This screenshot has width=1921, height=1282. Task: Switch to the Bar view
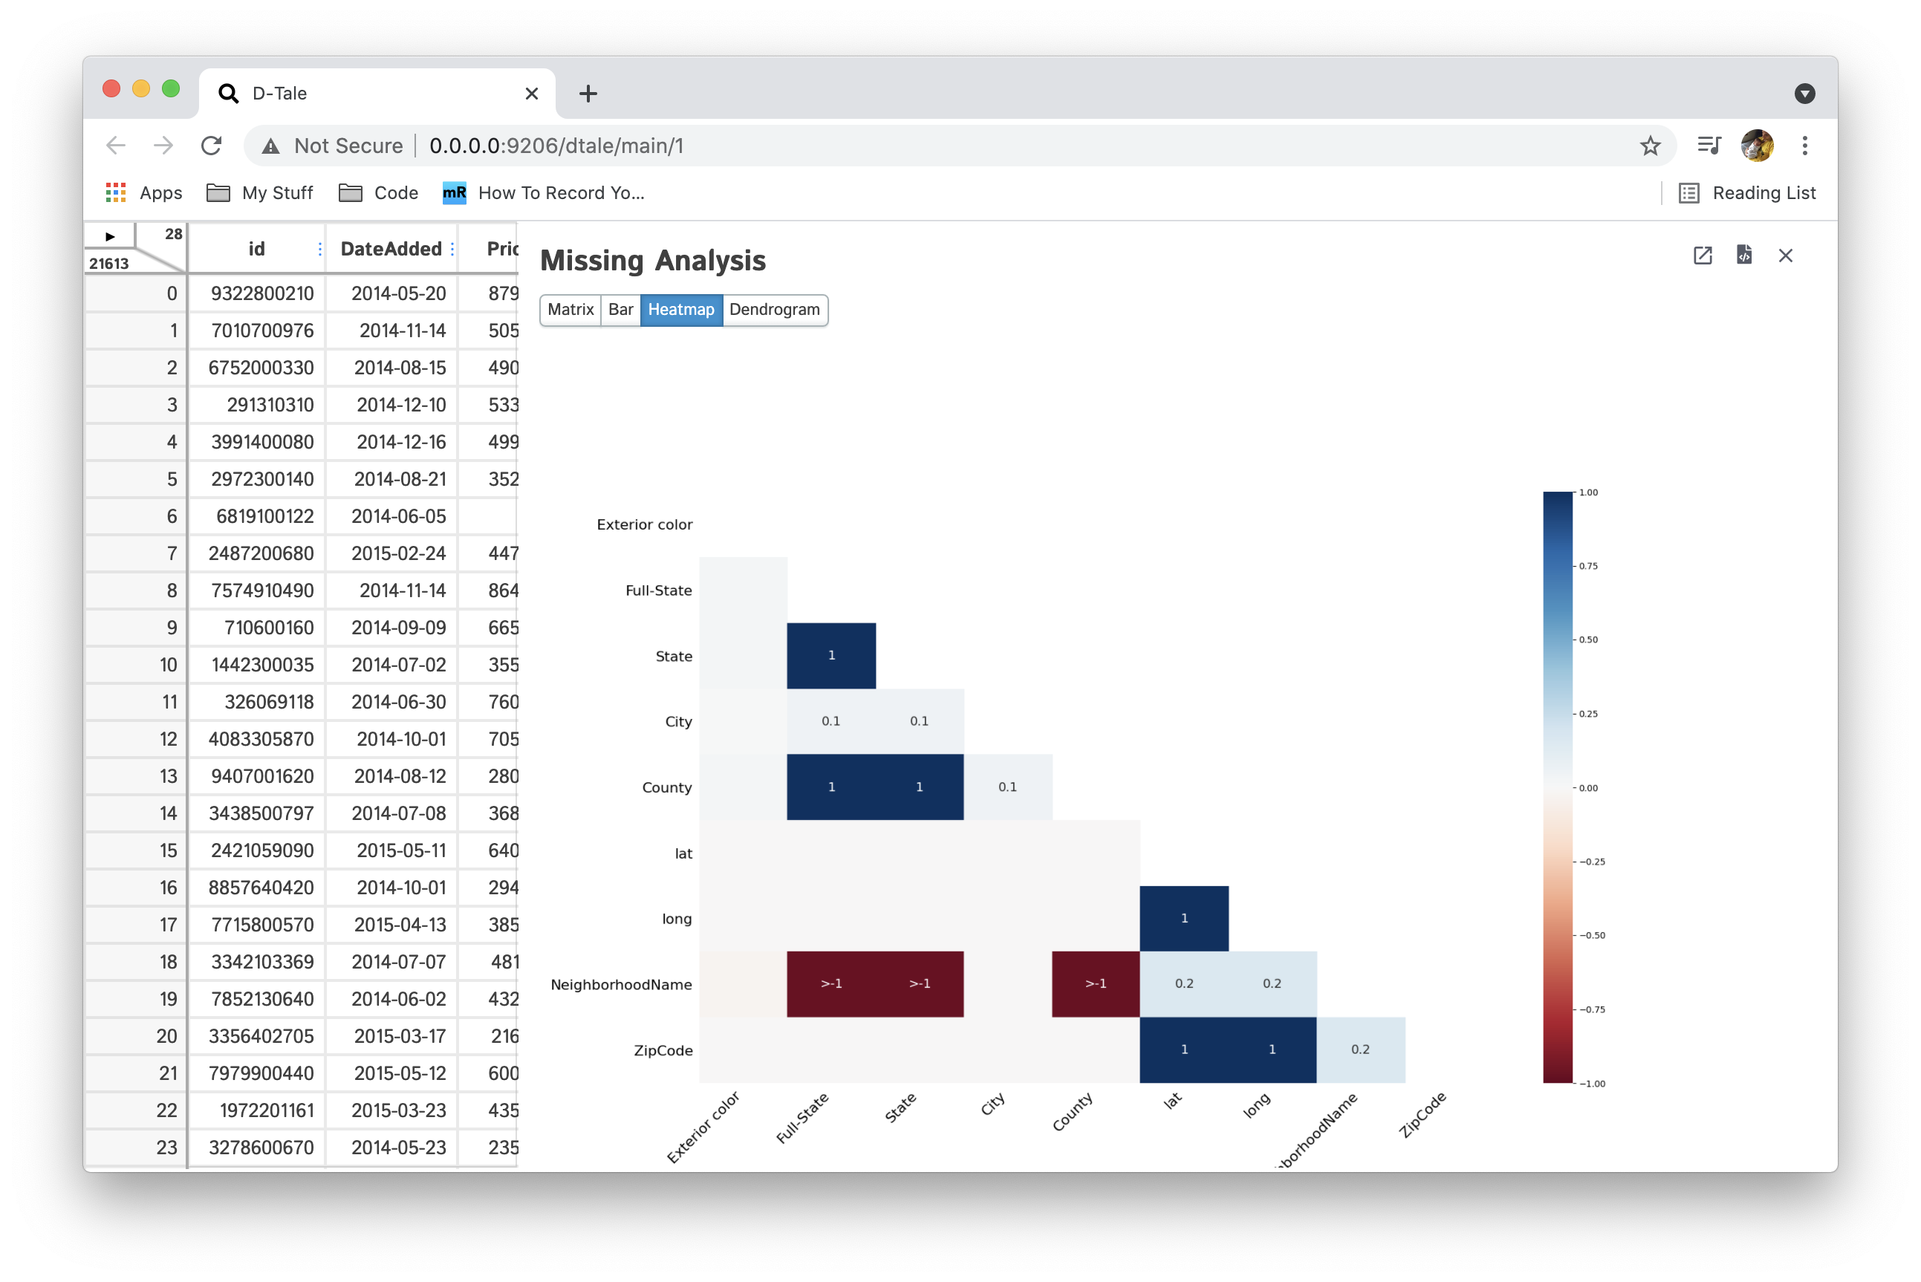pyautogui.click(x=620, y=310)
